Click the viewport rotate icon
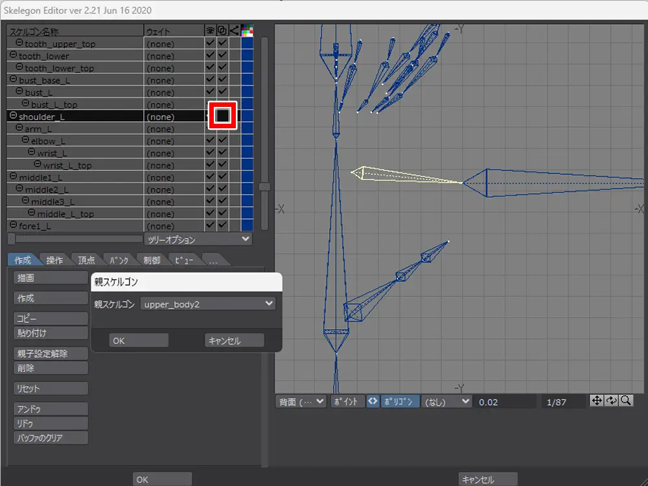This screenshot has height=486, width=648. pyautogui.click(x=611, y=401)
